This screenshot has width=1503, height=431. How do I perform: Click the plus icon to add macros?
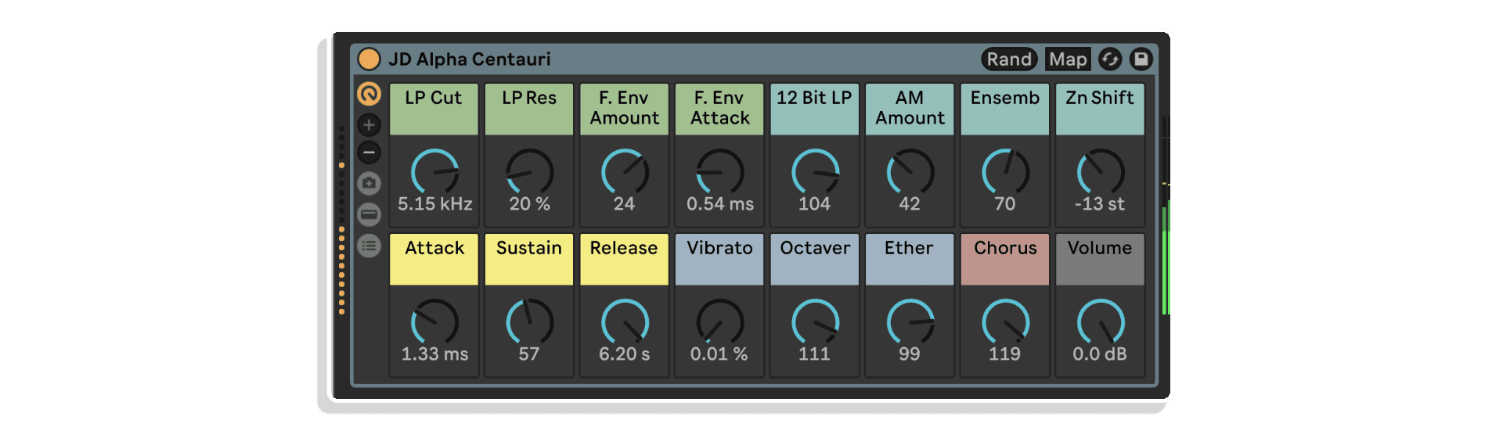[369, 124]
